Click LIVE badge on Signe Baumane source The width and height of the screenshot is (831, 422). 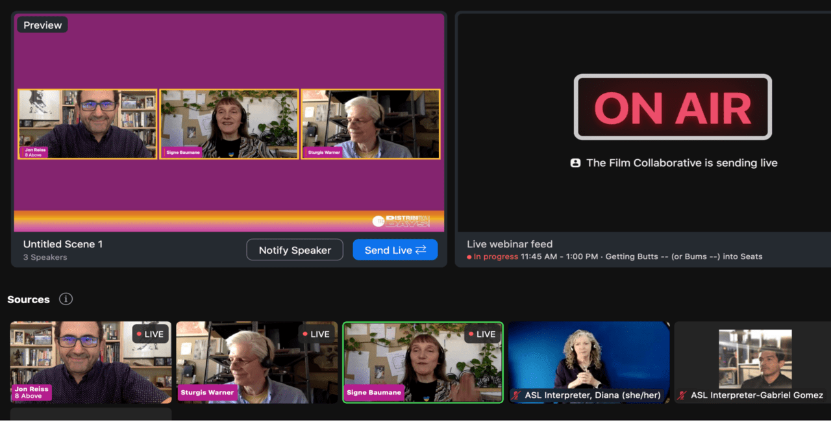[482, 334]
